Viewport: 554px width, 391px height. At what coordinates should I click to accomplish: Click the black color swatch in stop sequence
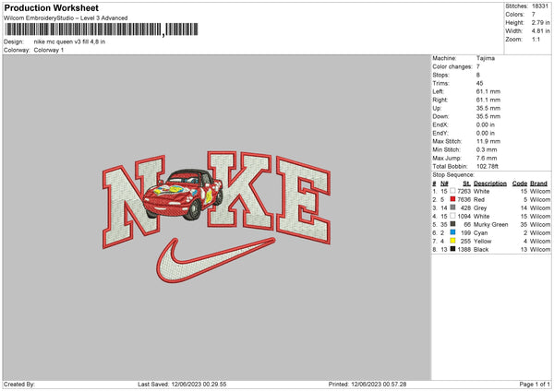[x=452, y=249]
